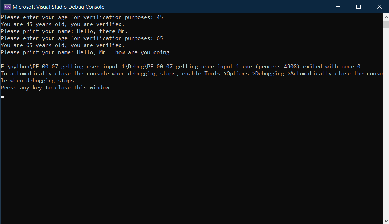The image size is (389, 224).
Task: Maximize the Debug Console window
Action: [x=359, y=7]
